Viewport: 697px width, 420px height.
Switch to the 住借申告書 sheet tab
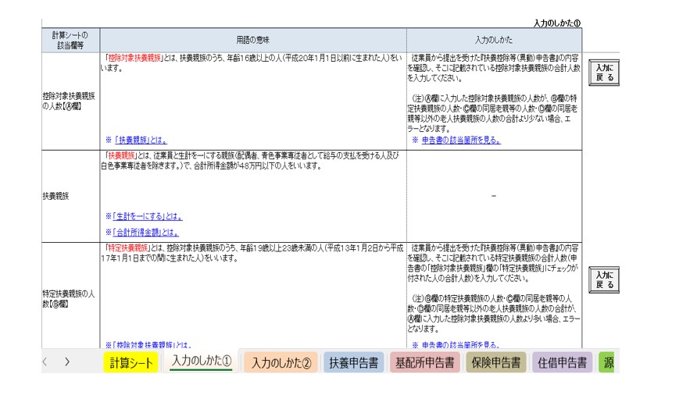click(563, 363)
